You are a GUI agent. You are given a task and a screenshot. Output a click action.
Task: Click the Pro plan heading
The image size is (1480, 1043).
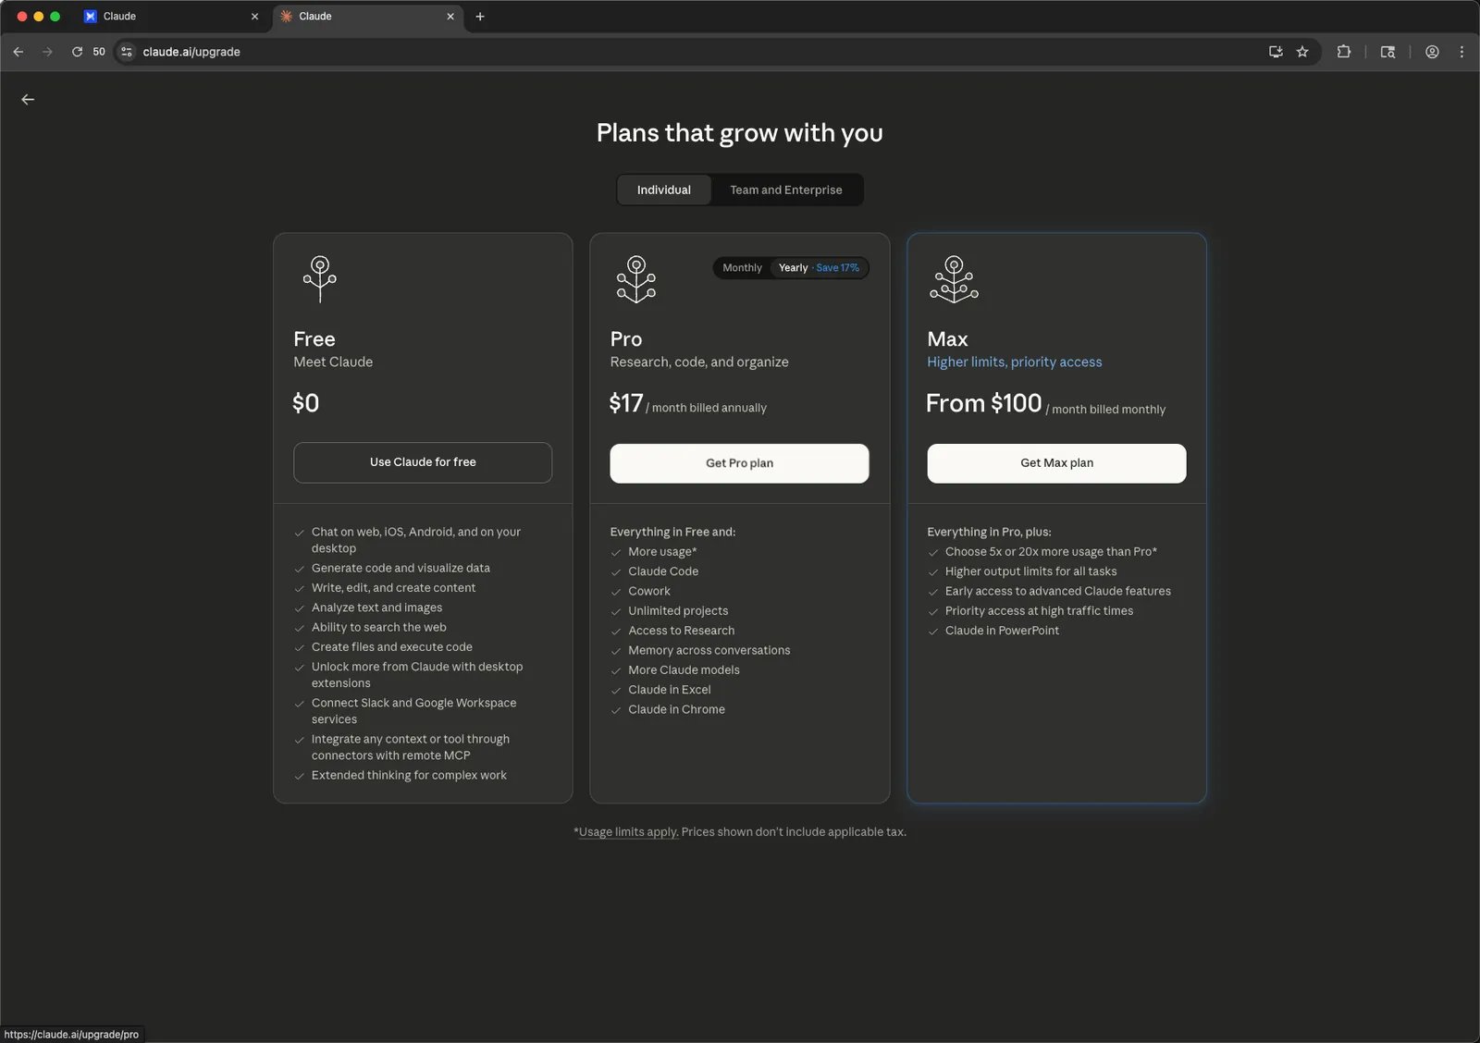tap(626, 339)
